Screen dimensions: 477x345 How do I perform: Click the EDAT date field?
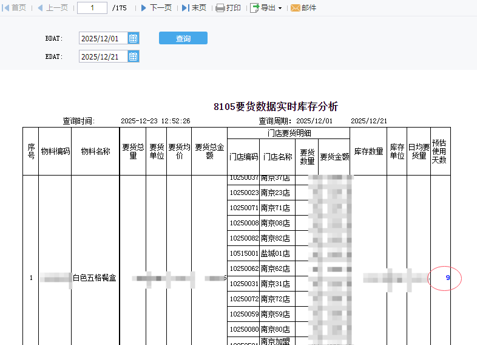tap(103, 56)
